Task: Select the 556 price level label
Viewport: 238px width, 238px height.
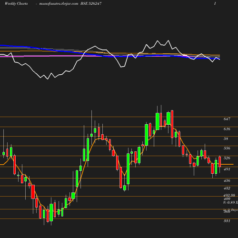Action: pyautogui.click(x=227, y=148)
